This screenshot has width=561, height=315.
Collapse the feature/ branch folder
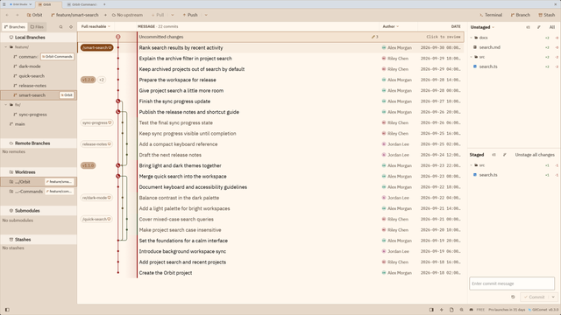[6, 47]
